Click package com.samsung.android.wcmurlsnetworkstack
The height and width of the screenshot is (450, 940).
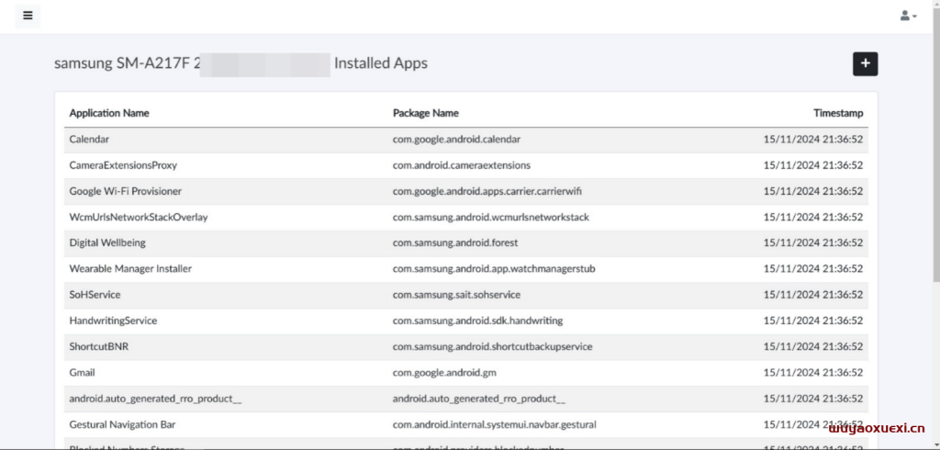(491, 218)
